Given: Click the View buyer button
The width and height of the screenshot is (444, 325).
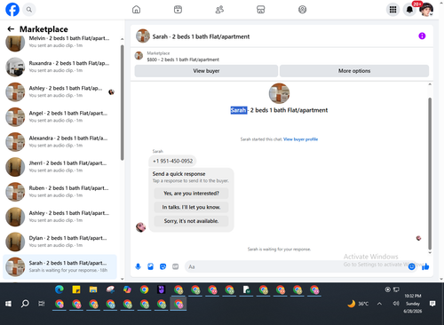Looking at the screenshot, I should [206, 71].
